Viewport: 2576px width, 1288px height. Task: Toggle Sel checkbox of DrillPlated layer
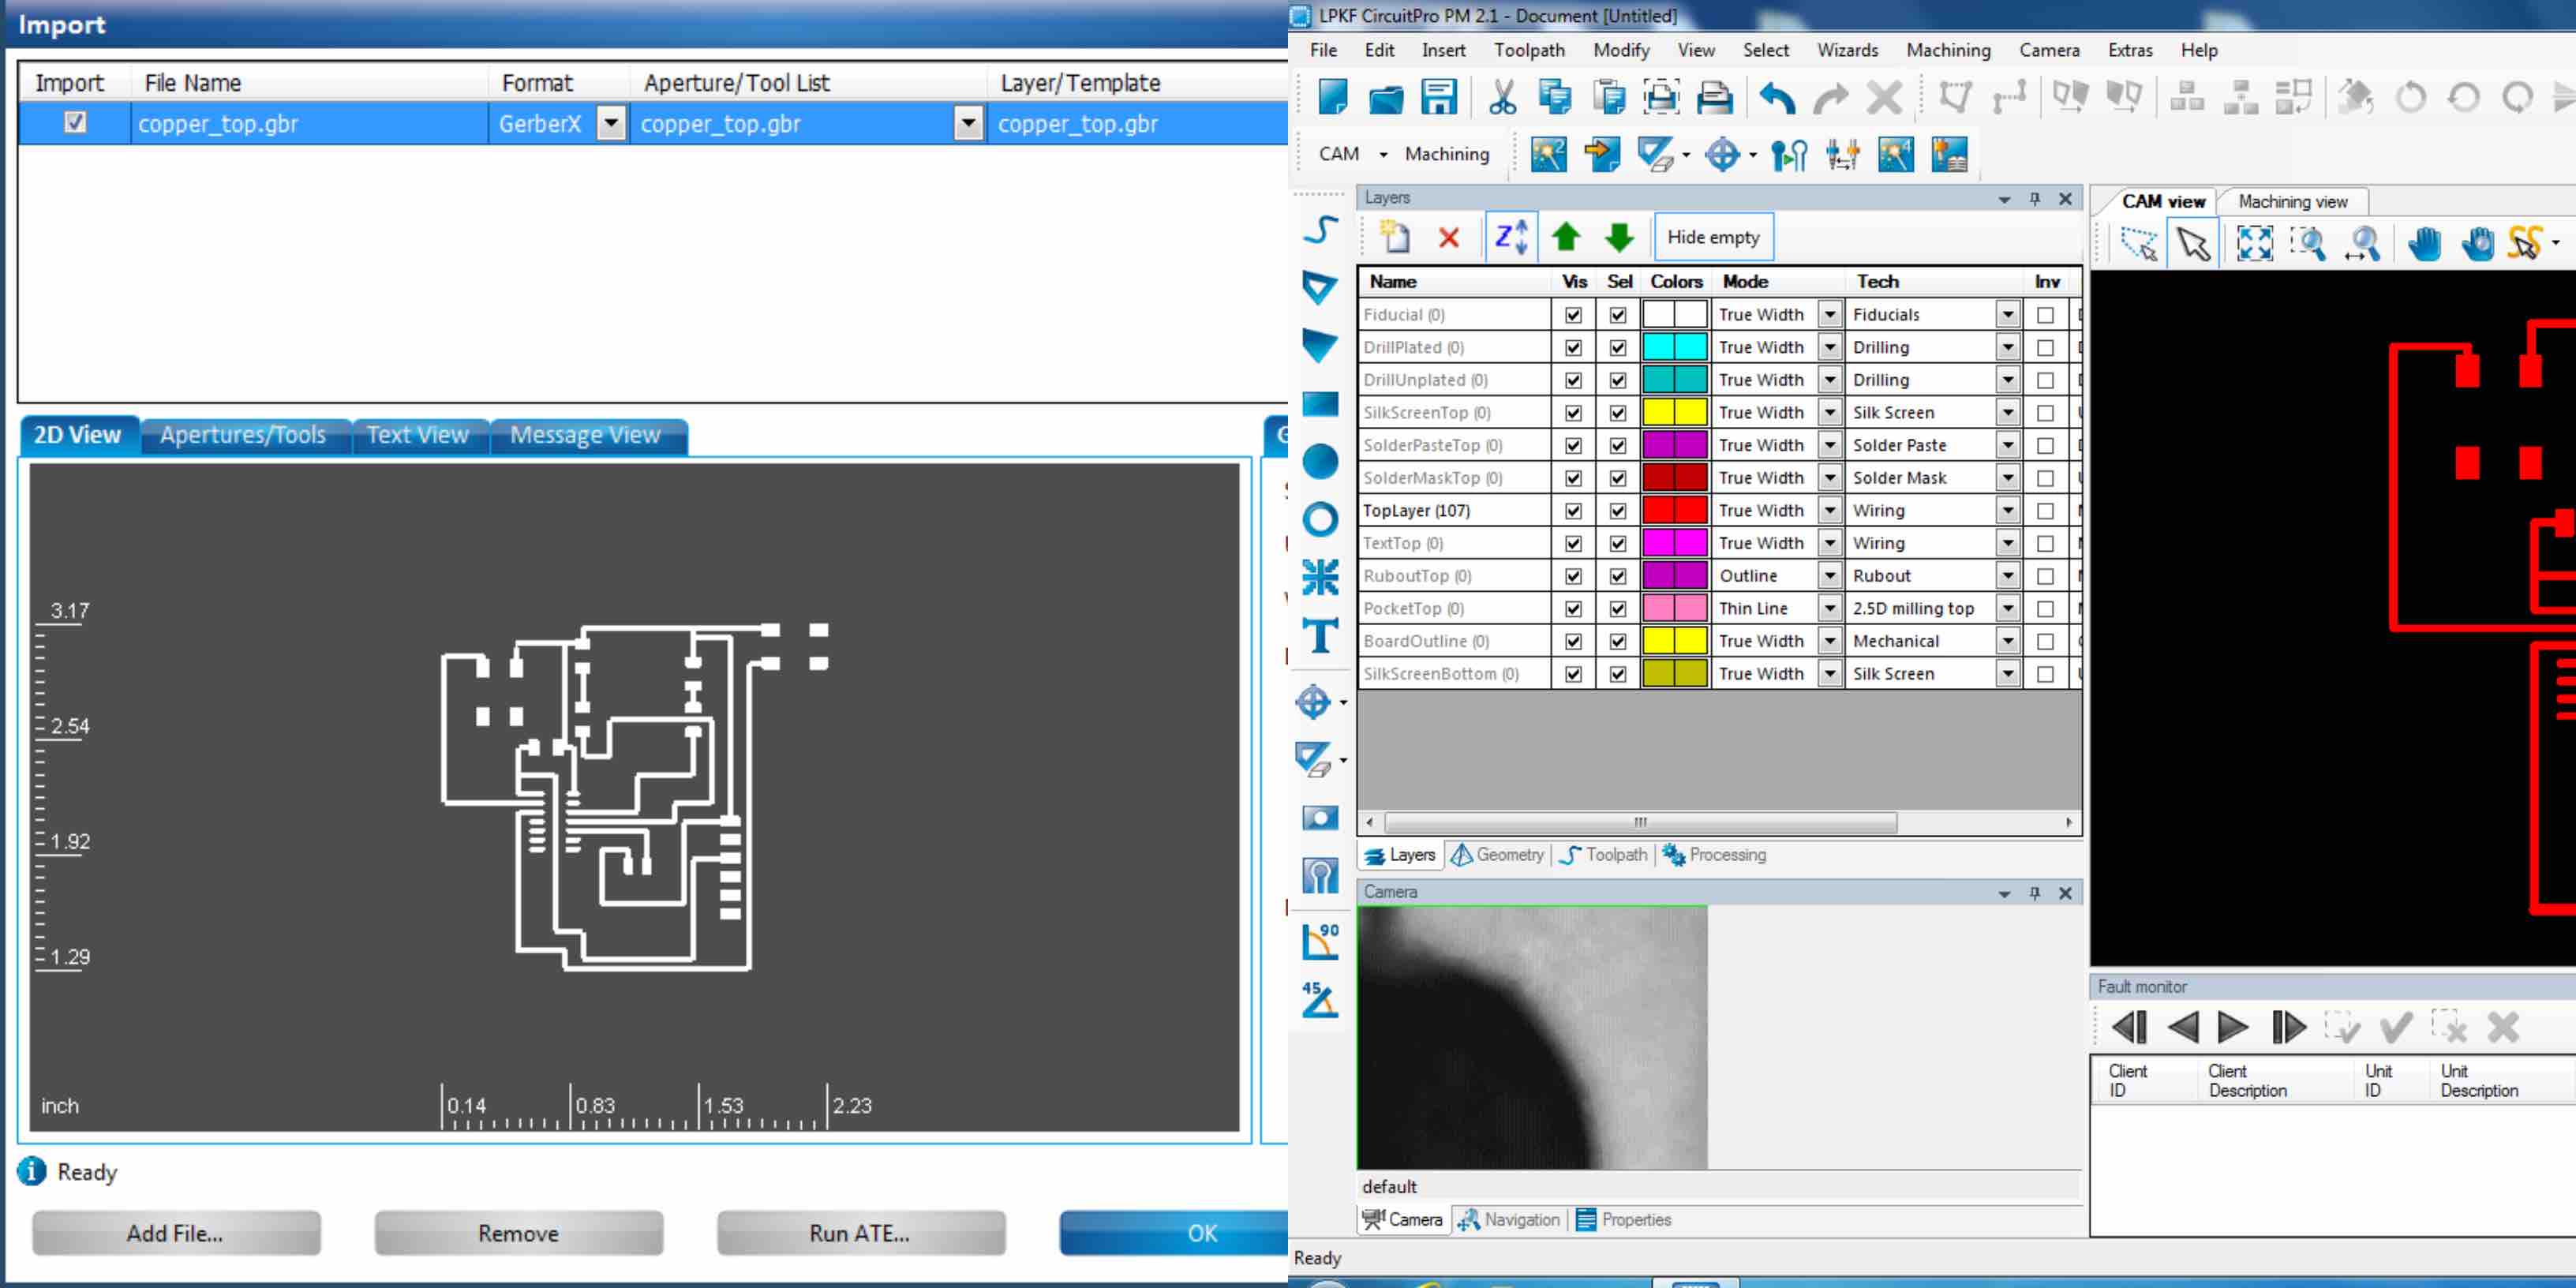pos(1617,348)
